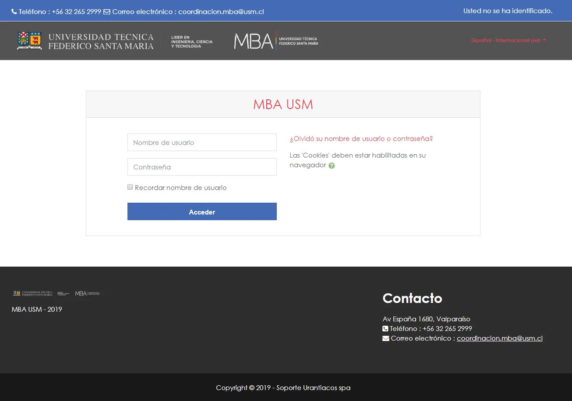The height and width of the screenshot is (401, 572).
Task: Click the Copyright 2019 Soporte Urantiacos spa text
Action: (x=283, y=387)
